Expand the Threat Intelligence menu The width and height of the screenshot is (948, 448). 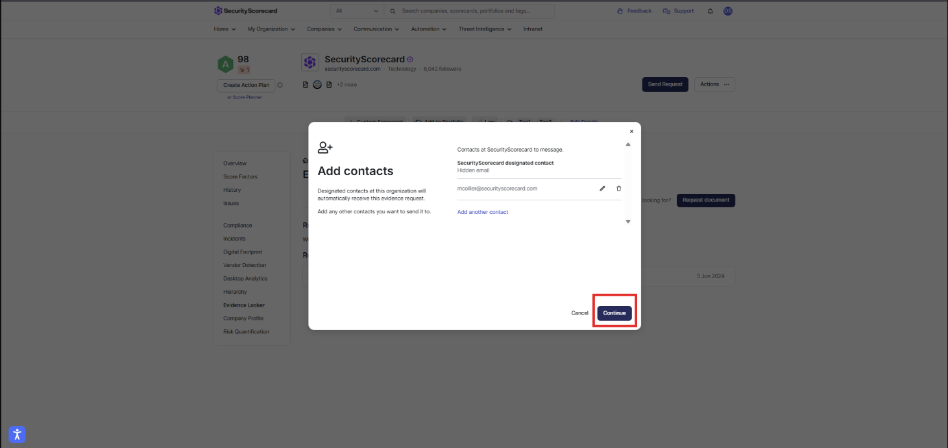point(485,29)
